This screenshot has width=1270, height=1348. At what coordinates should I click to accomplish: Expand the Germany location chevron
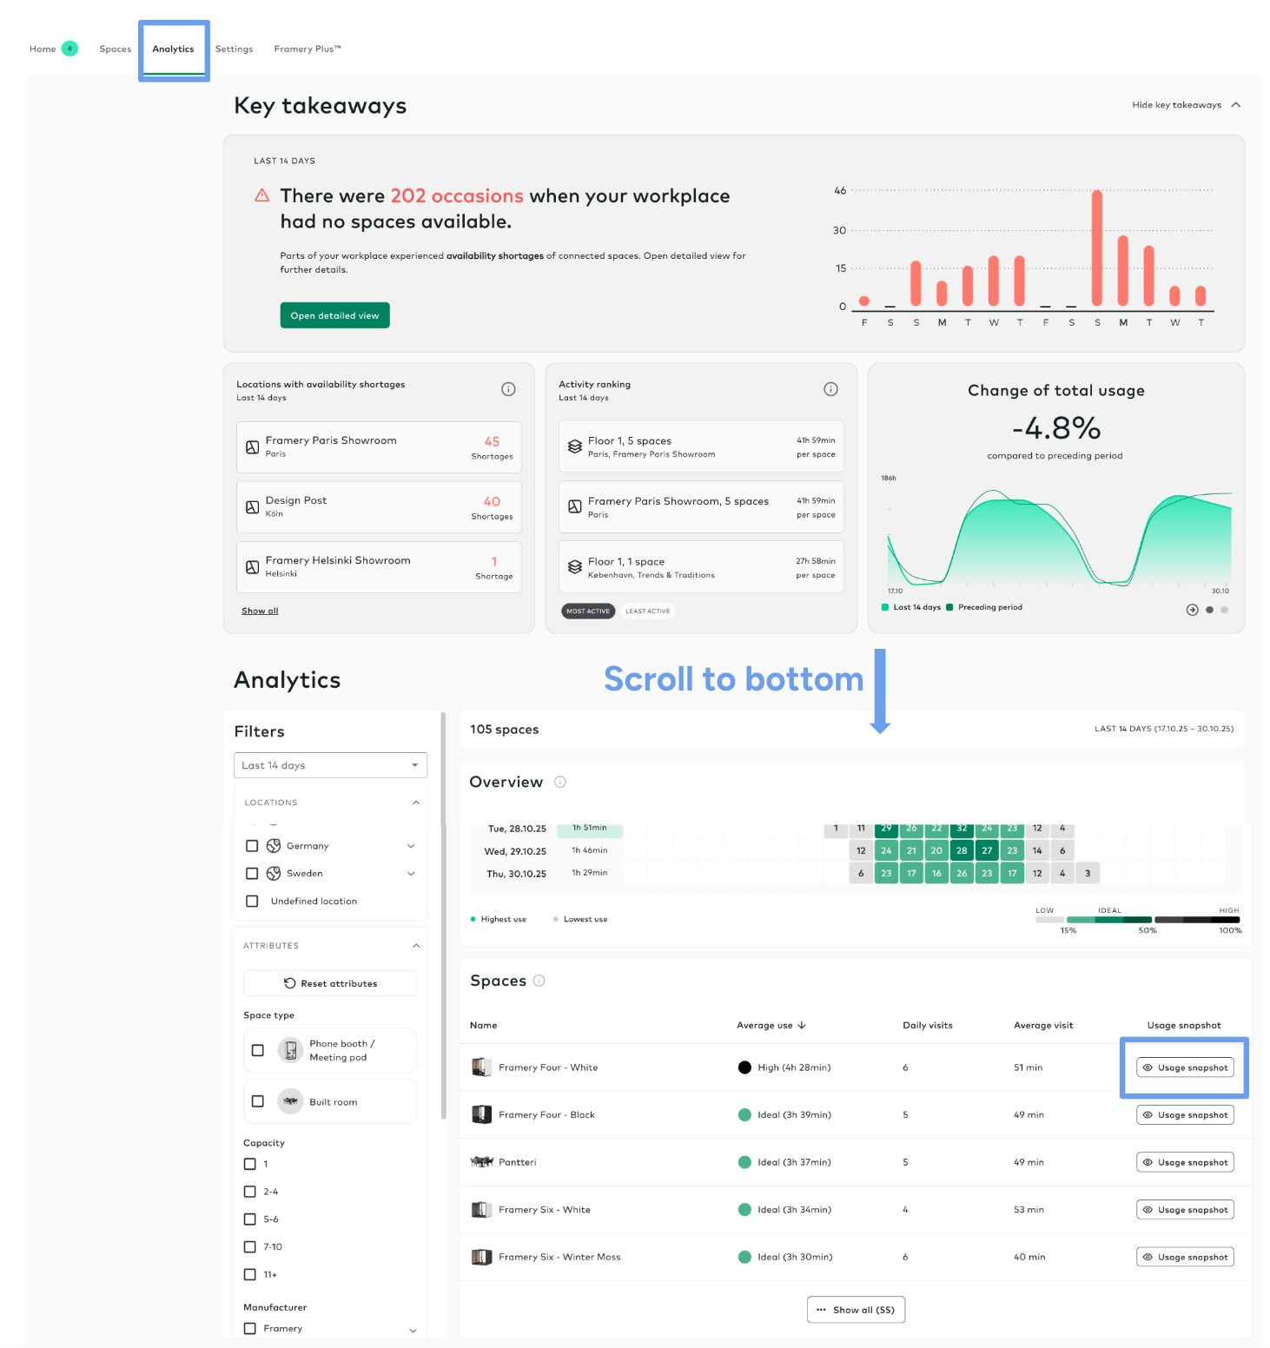tap(411, 846)
